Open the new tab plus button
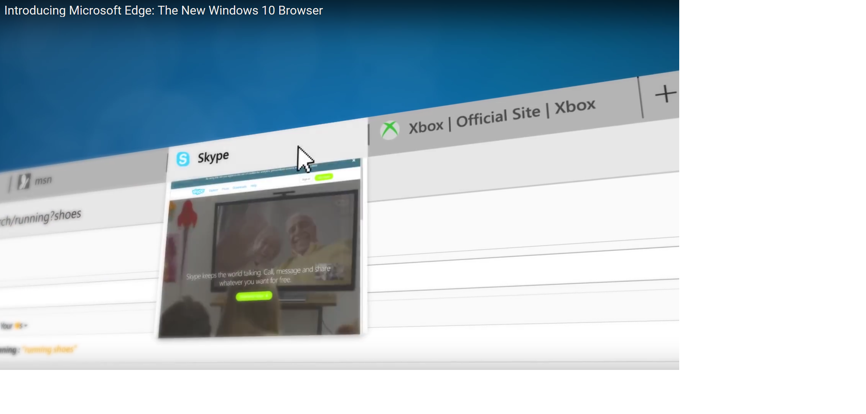The height and width of the screenshot is (414, 866). click(x=665, y=94)
